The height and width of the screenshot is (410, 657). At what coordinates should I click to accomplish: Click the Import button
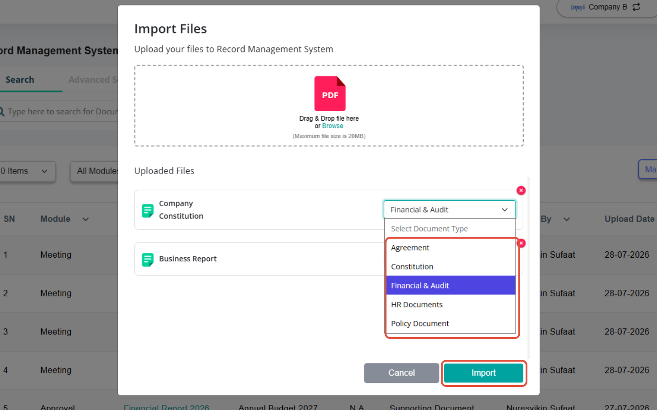[x=483, y=373]
